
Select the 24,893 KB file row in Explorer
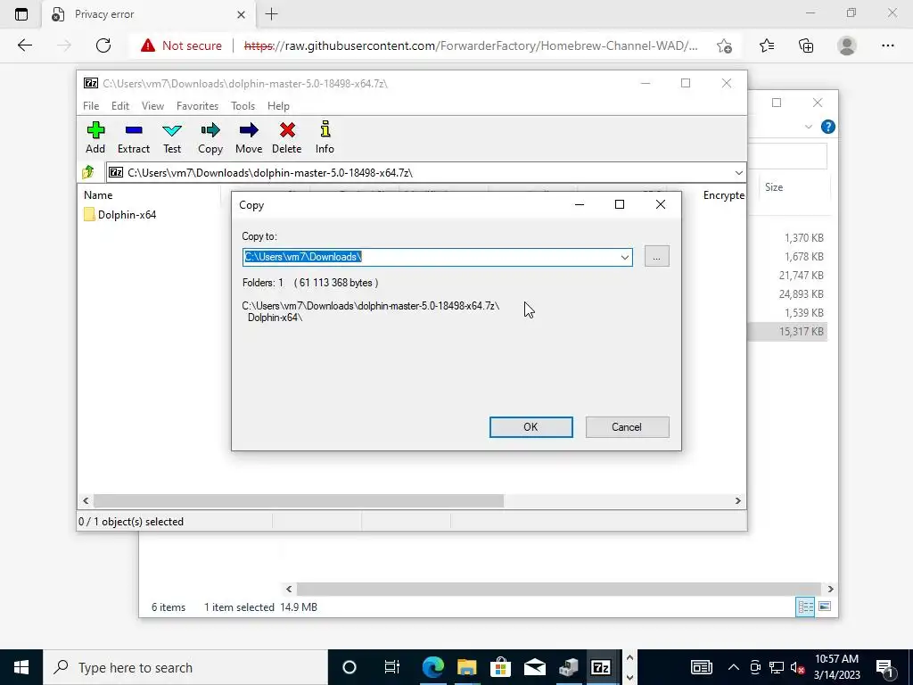[787, 294]
